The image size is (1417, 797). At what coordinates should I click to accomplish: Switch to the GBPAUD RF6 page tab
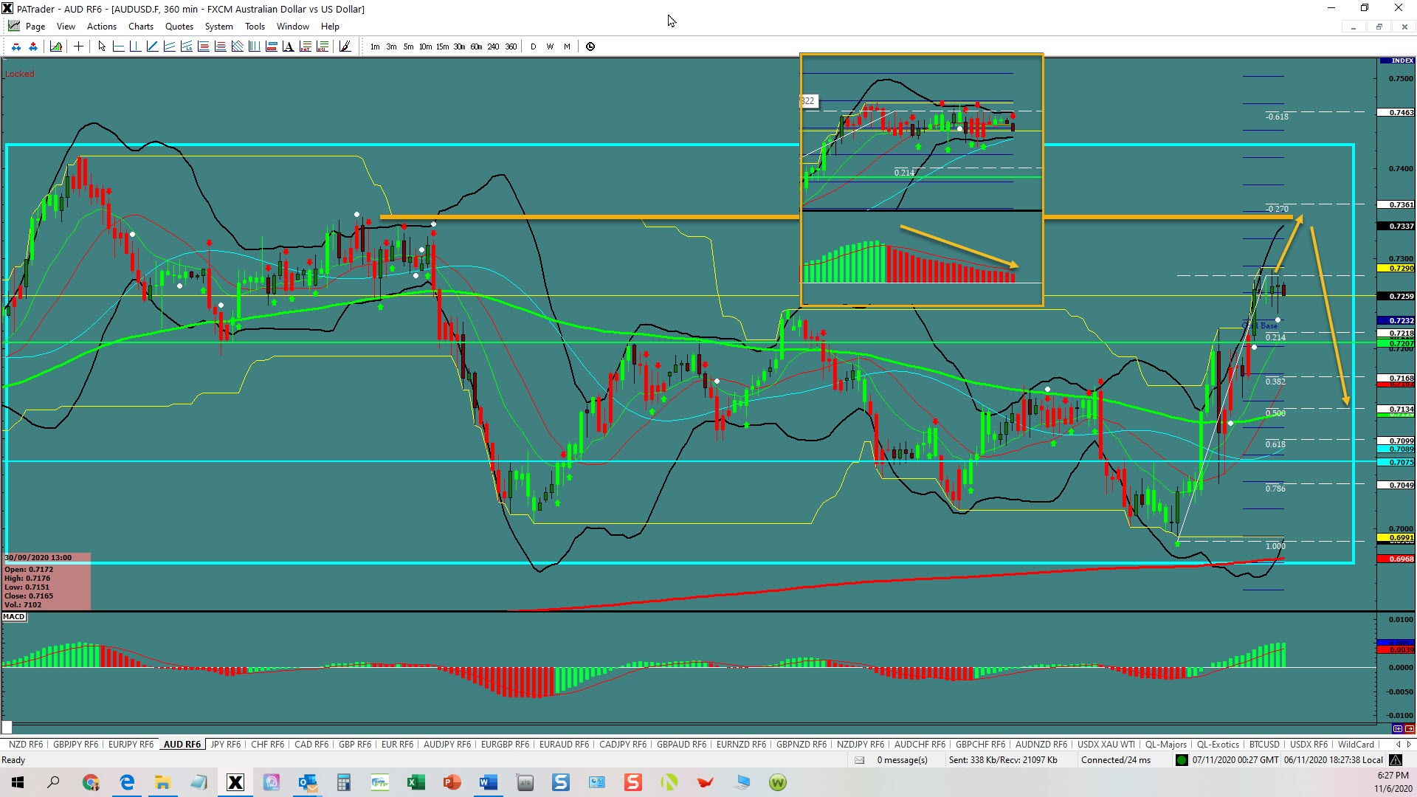[x=681, y=744]
